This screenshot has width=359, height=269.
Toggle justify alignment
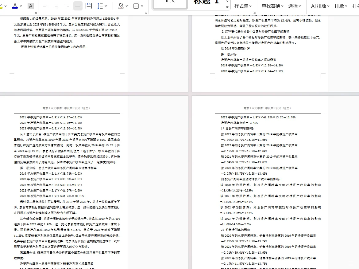coord(78,6)
